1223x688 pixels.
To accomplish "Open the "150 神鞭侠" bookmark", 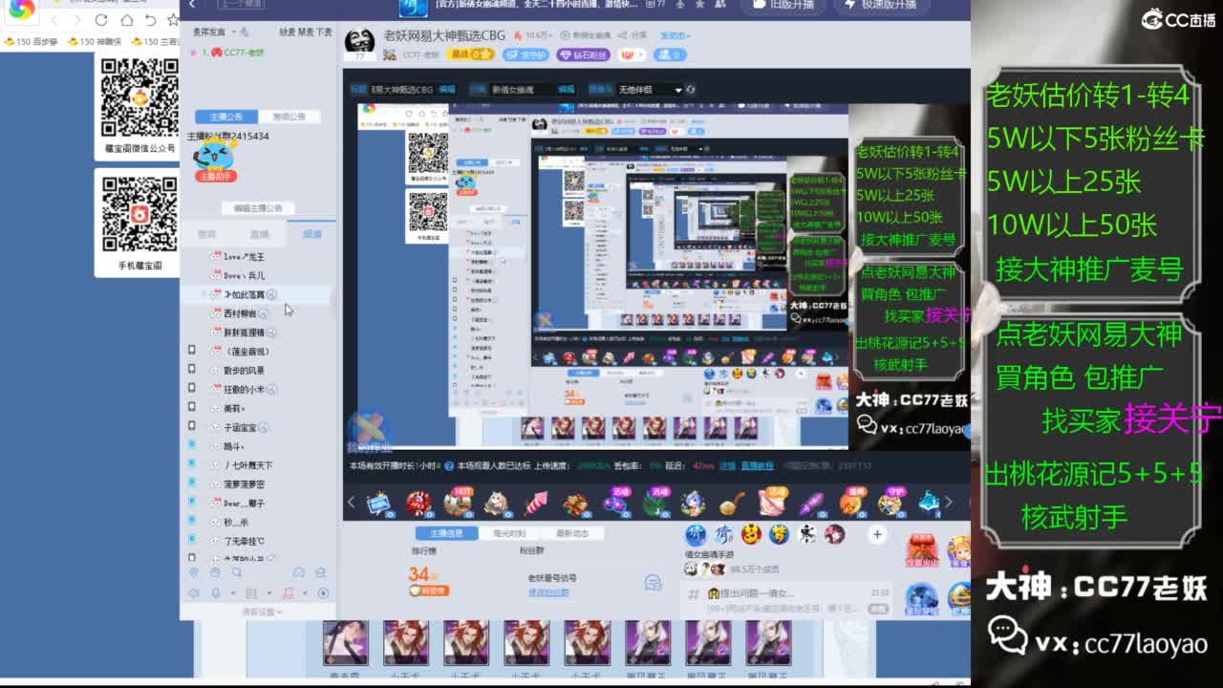I will [97, 42].
